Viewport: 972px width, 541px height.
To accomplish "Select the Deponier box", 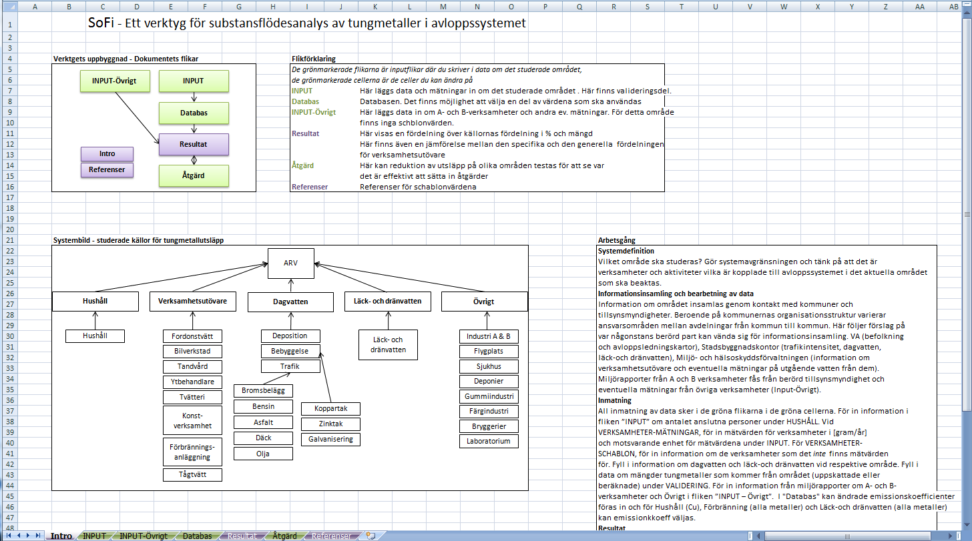I will pos(489,382).
